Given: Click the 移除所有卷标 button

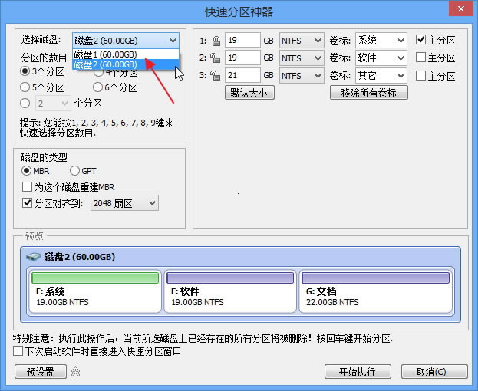Looking at the screenshot, I should pos(368,93).
